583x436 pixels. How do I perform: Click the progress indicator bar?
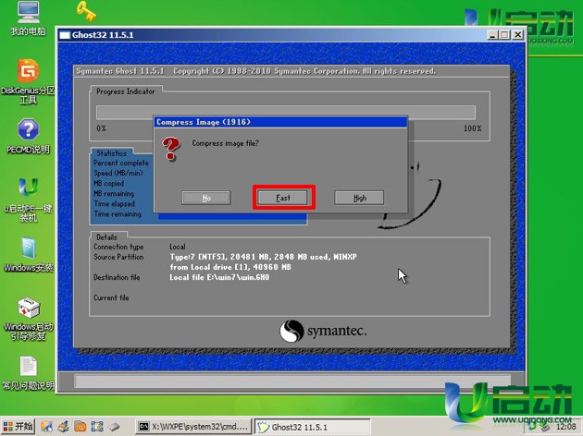(x=286, y=112)
